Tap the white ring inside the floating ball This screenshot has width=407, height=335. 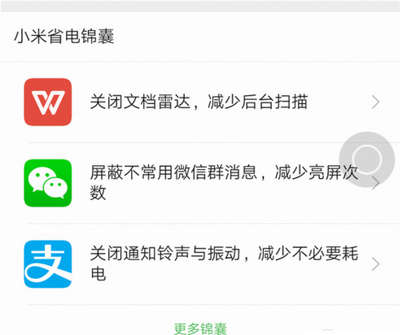pos(367,159)
